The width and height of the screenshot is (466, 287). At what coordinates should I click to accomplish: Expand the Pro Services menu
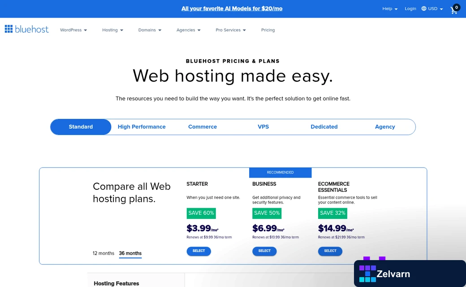231,30
